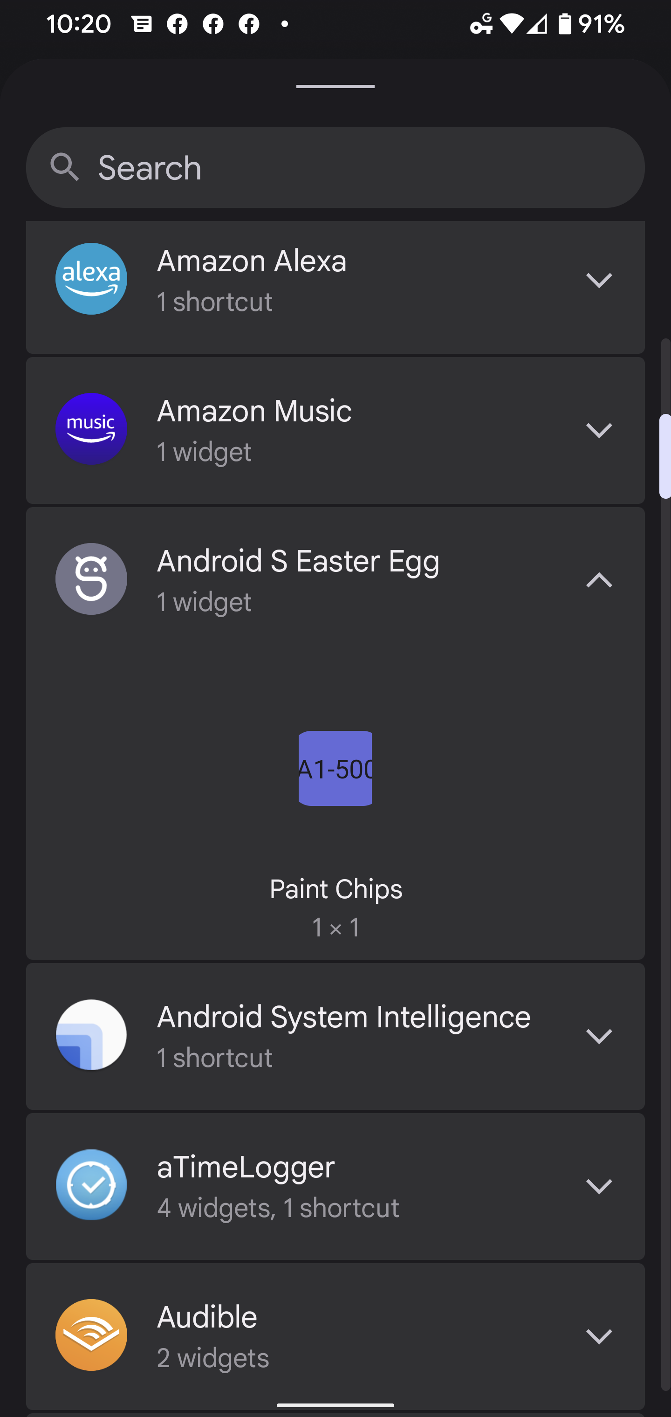Tap the widget sheet drag handle
Screen dimensions: 671x1417
point(335,86)
